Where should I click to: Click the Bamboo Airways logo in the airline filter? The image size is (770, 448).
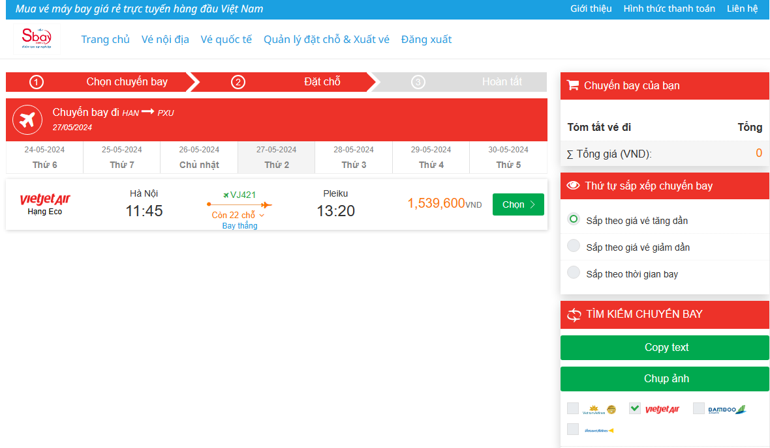726,409
